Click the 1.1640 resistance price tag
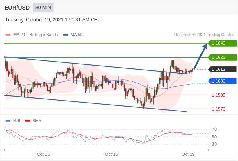 222,43
